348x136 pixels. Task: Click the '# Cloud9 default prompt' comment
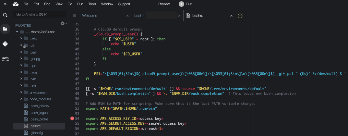pos(118,29)
